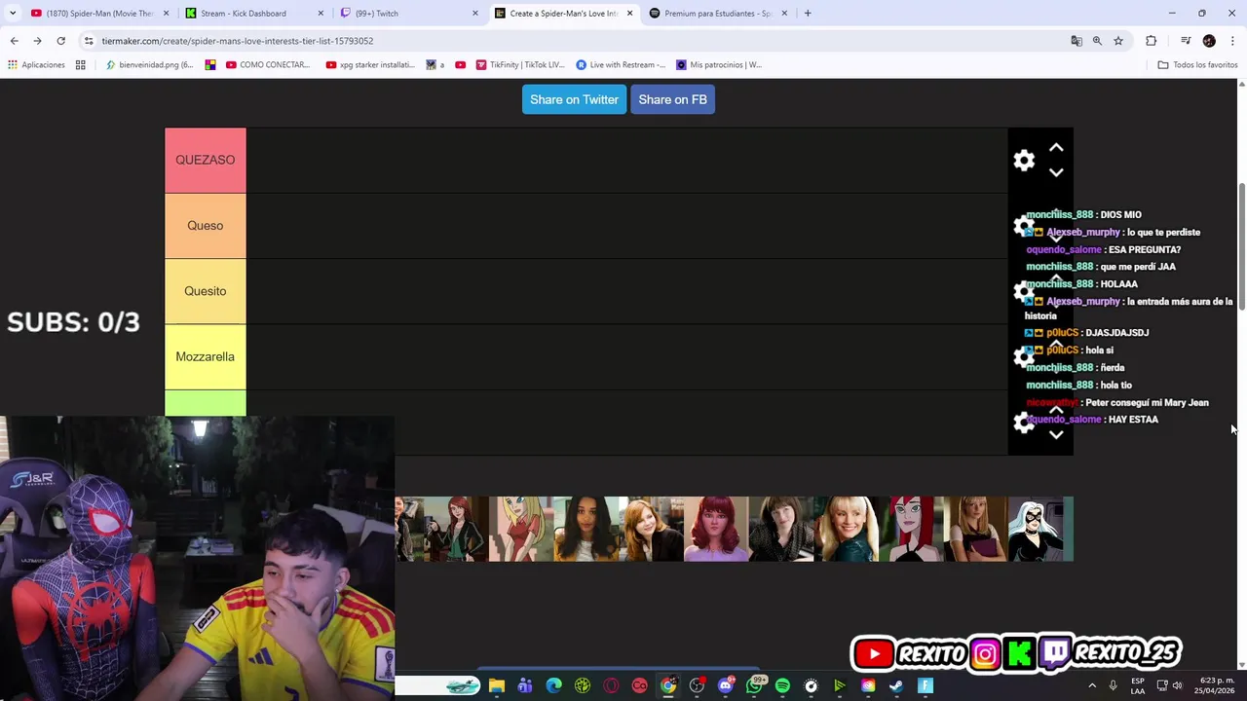Open settings gear for Mozzarella tier row

coord(1024,357)
